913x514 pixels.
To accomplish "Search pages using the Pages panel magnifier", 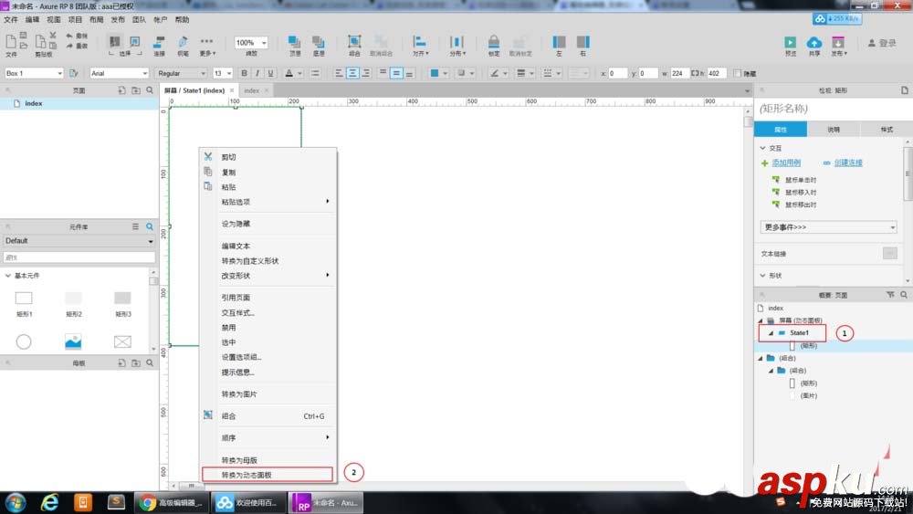I will [x=150, y=90].
